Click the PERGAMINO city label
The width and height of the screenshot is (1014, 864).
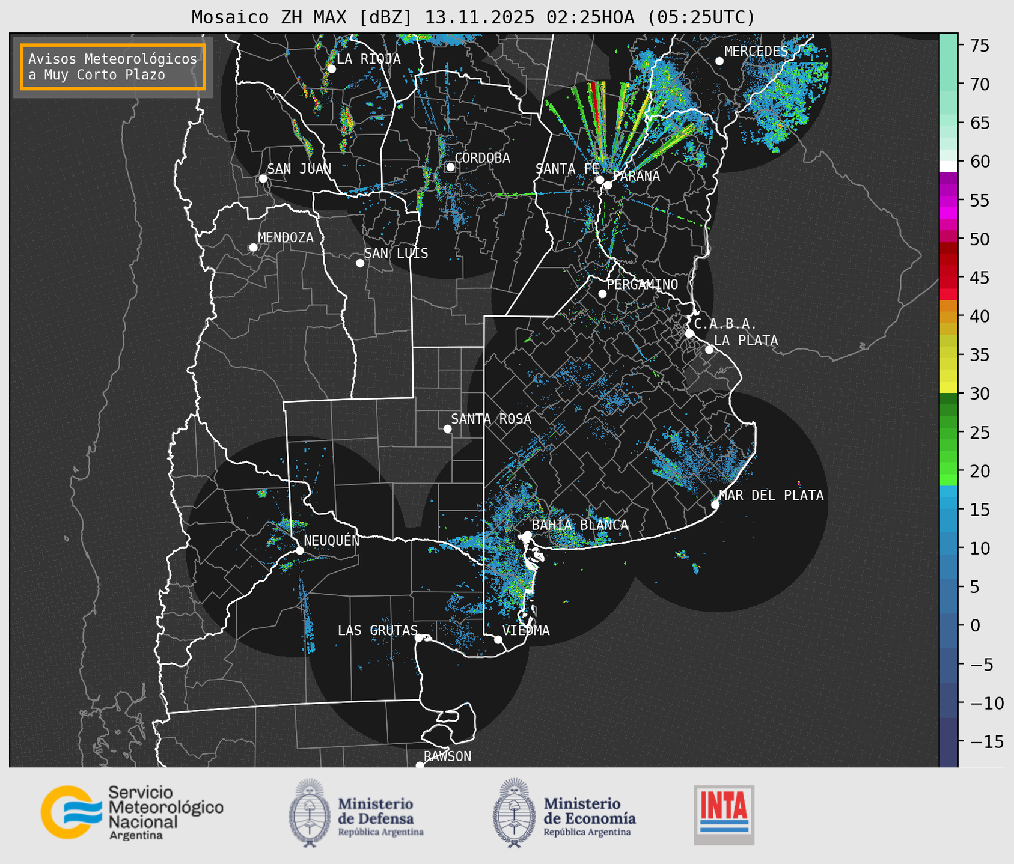click(x=642, y=284)
